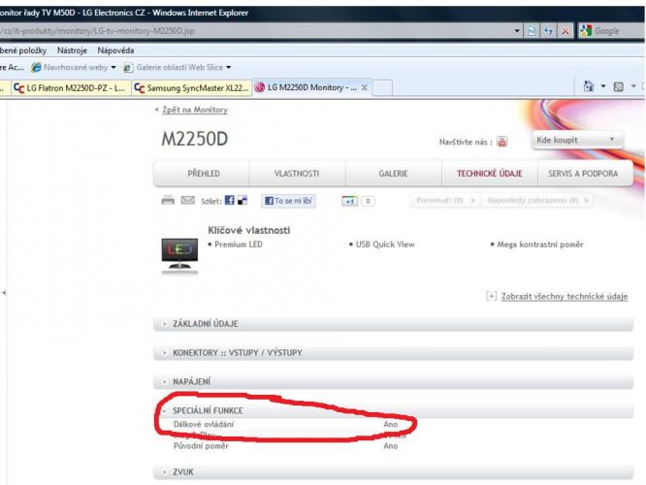Share via the Delicious bookmark icon
Screen dimensions: 646x485
pos(242,200)
